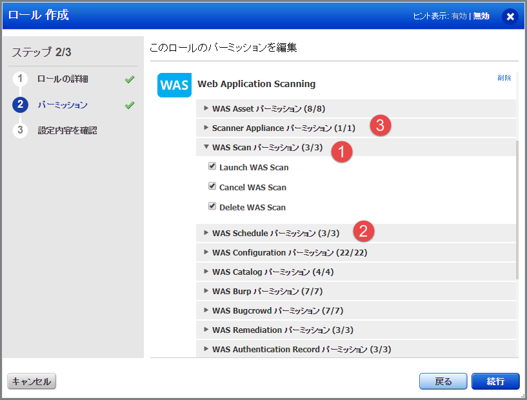Click the step 1 circle icon

(x=20, y=79)
